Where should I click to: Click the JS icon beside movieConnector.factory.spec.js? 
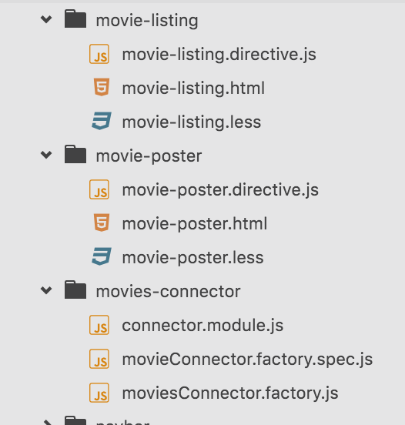pyautogui.click(x=99, y=359)
